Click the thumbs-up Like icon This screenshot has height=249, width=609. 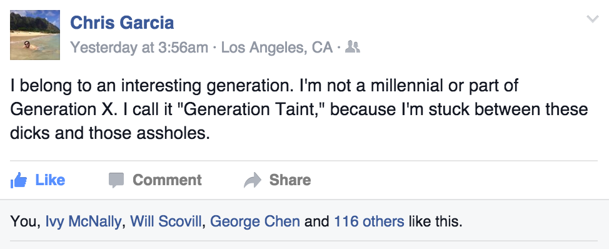(x=19, y=180)
